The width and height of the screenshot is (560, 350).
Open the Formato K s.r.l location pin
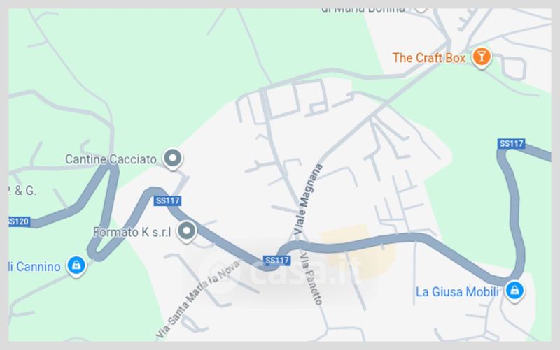[186, 231]
